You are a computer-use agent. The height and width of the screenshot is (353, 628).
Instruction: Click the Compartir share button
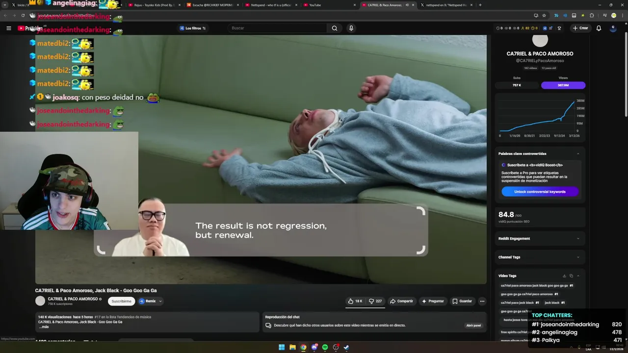[x=401, y=301]
